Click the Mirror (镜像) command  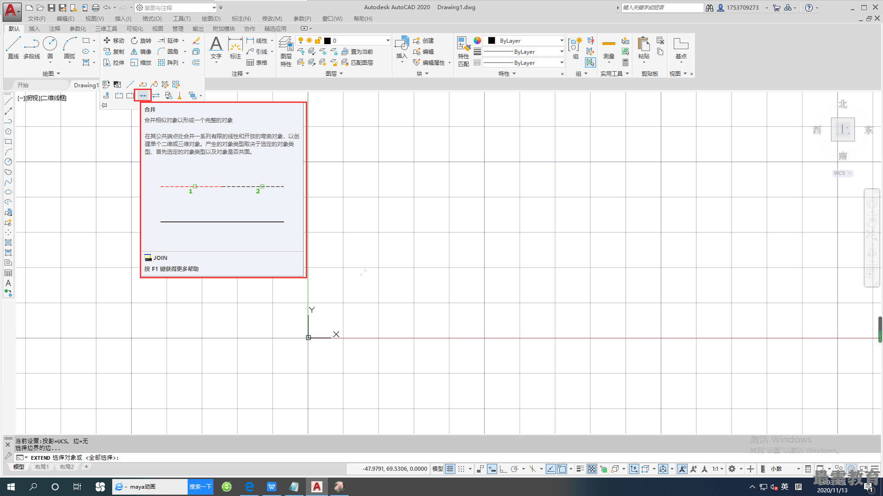[141, 51]
